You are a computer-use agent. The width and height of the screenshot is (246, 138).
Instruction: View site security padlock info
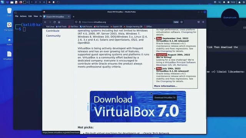(x=80, y=22)
